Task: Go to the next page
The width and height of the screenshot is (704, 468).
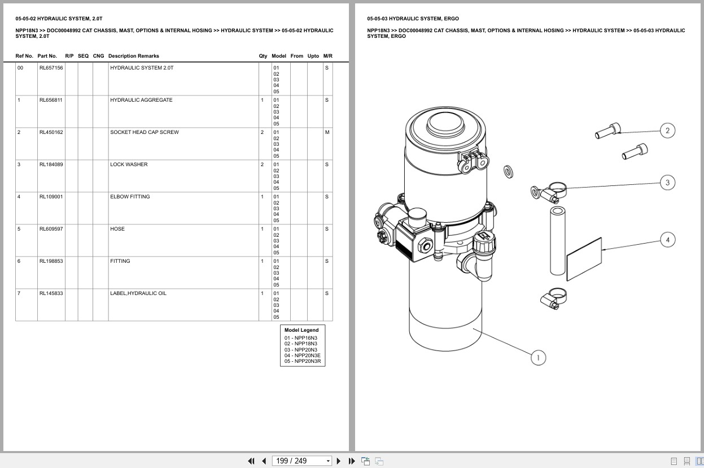Action: (339, 461)
